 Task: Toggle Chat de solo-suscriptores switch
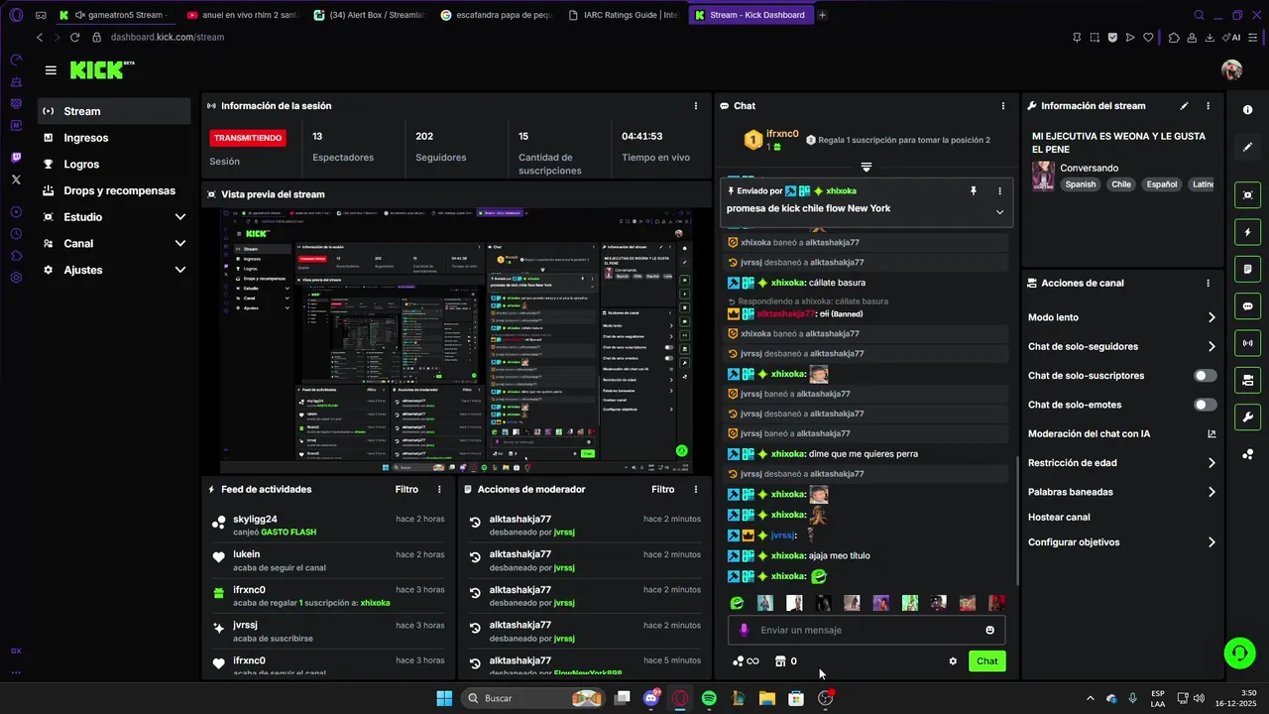pos(1205,376)
